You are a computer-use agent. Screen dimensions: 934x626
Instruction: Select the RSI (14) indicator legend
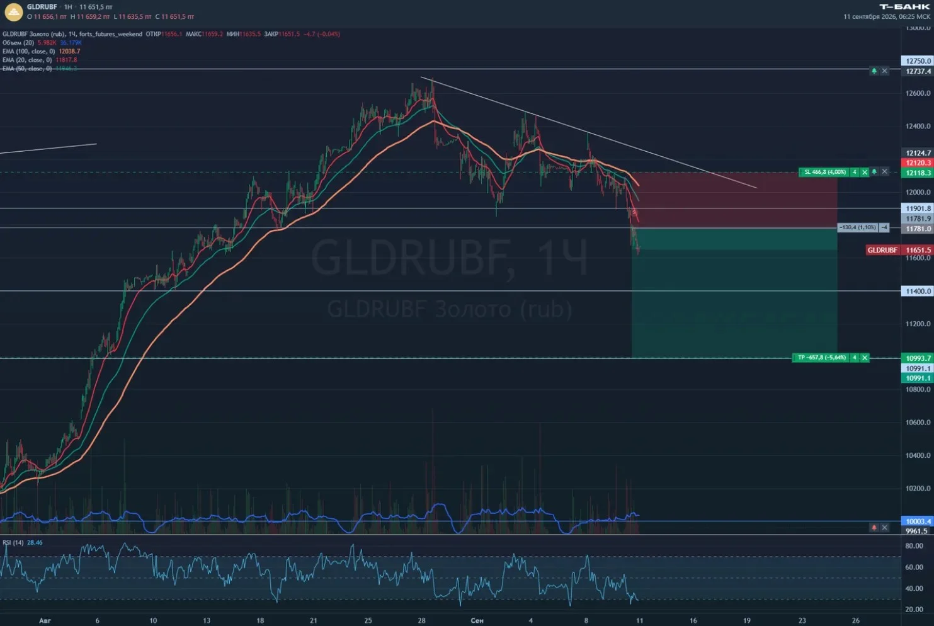pyautogui.click(x=13, y=542)
